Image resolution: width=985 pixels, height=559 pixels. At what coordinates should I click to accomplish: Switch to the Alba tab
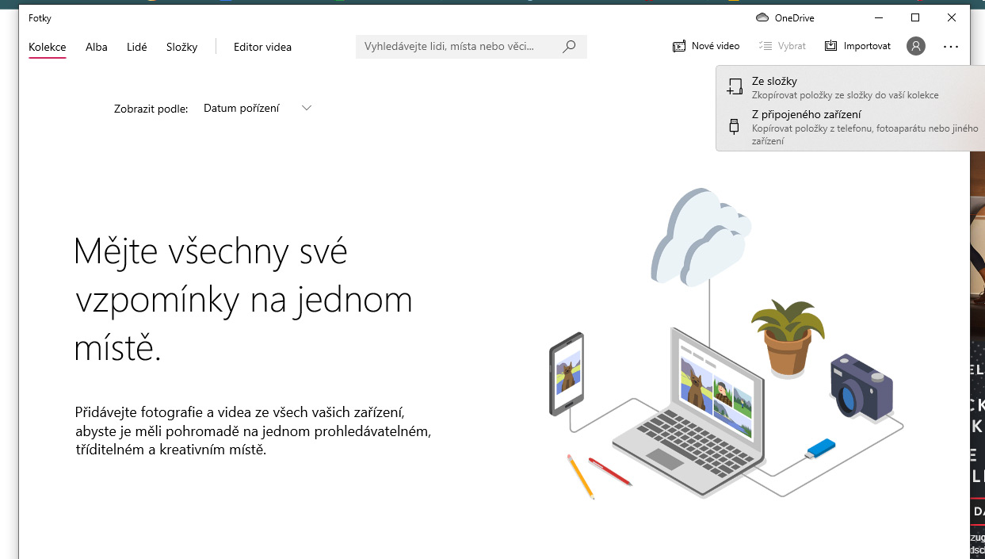point(97,47)
